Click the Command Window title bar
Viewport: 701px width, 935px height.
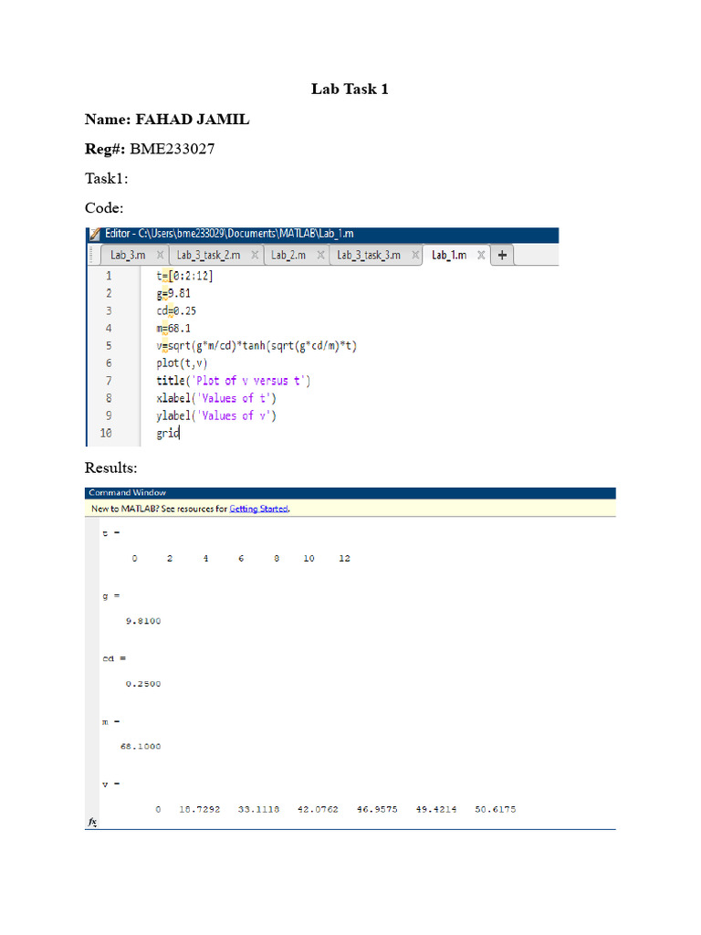tap(350, 492)
